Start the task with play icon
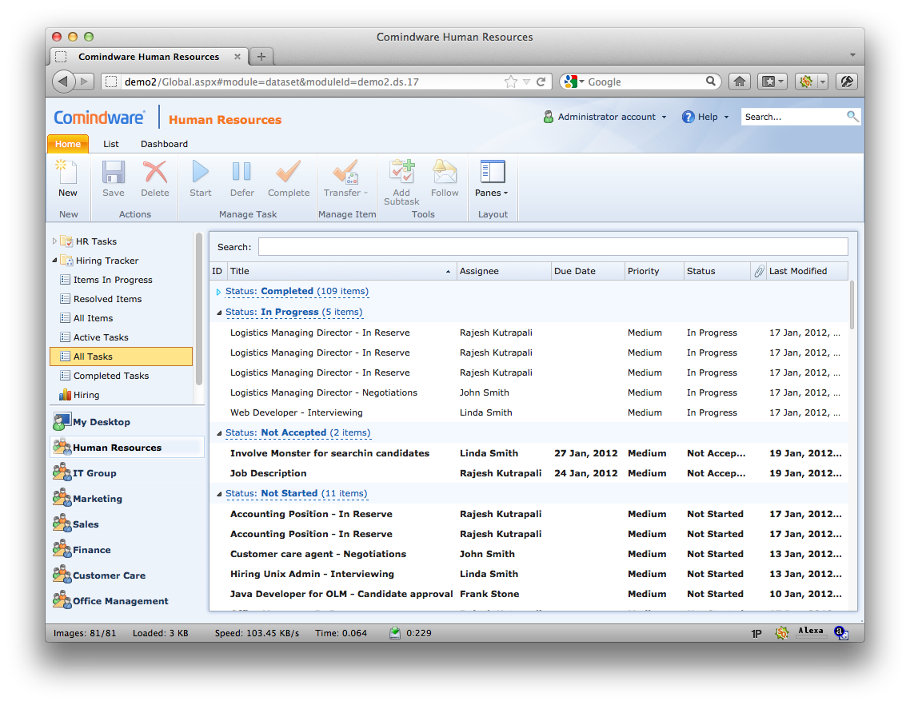The image size is (910, 705). pyautogui.click(x=200, y=173)
